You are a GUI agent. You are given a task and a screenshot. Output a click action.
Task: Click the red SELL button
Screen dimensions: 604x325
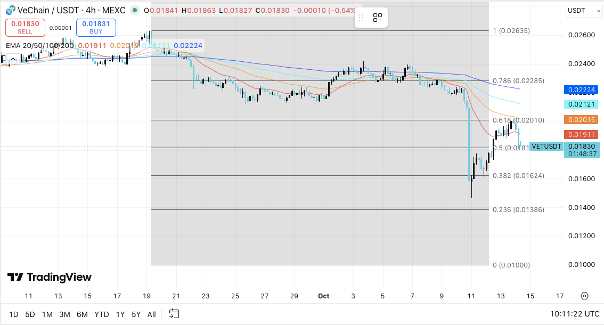pos(25,28)
